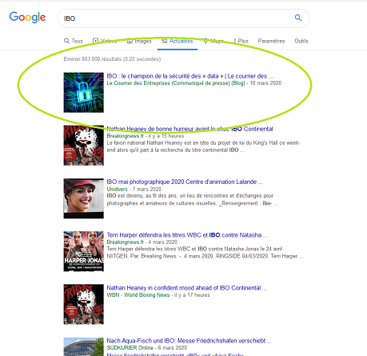Switch to the Tous results tab

coord(74,41)
